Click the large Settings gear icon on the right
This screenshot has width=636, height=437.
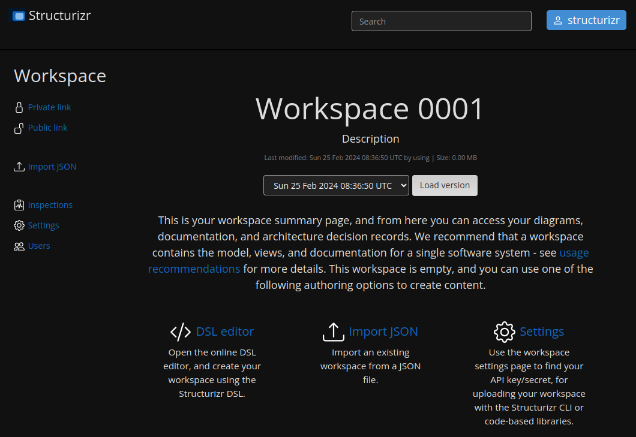click(505, 331)
